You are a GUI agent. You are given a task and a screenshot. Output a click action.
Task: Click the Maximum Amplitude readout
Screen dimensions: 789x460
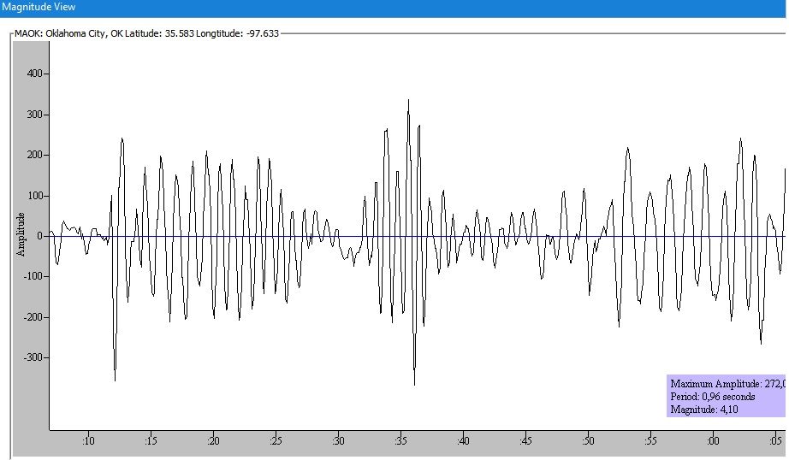coord(727,384)
